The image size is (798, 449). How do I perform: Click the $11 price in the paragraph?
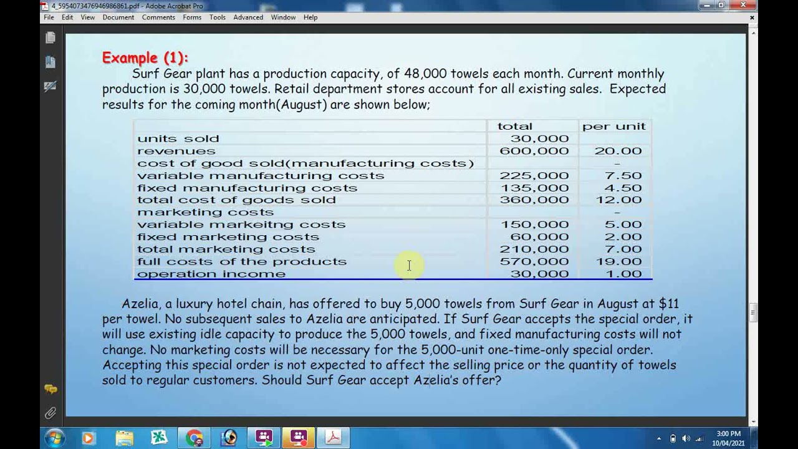[668, 304]
